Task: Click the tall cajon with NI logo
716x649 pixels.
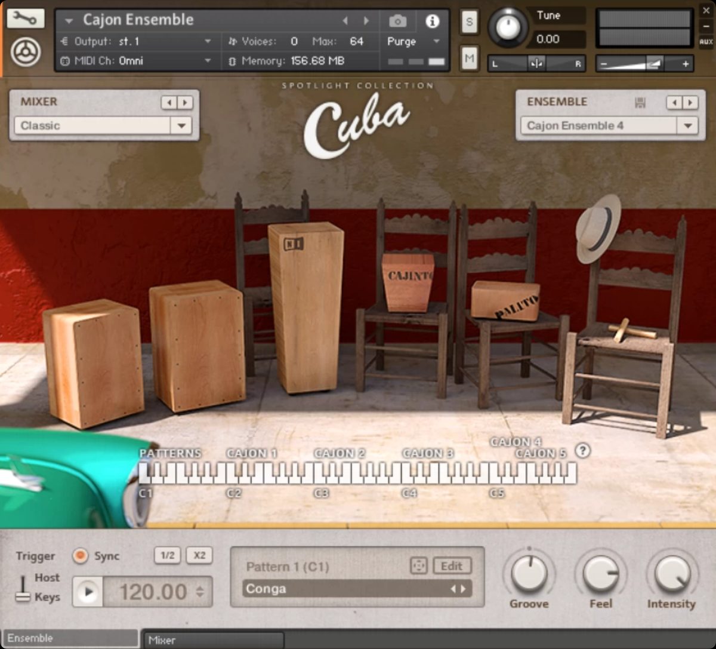Action: [x=306, y=307]
